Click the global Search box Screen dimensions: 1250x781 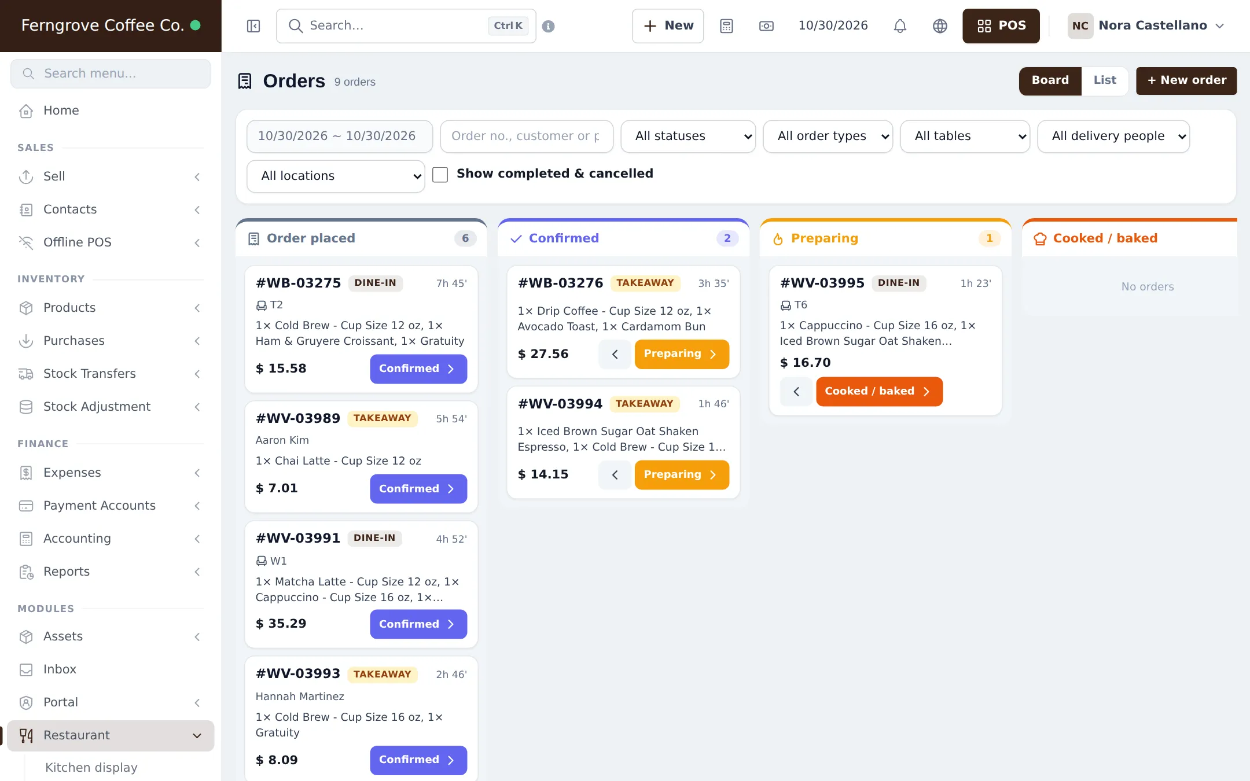click(406, 26)
